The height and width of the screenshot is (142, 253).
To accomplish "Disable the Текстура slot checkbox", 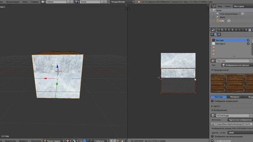I will coord(248,40).
